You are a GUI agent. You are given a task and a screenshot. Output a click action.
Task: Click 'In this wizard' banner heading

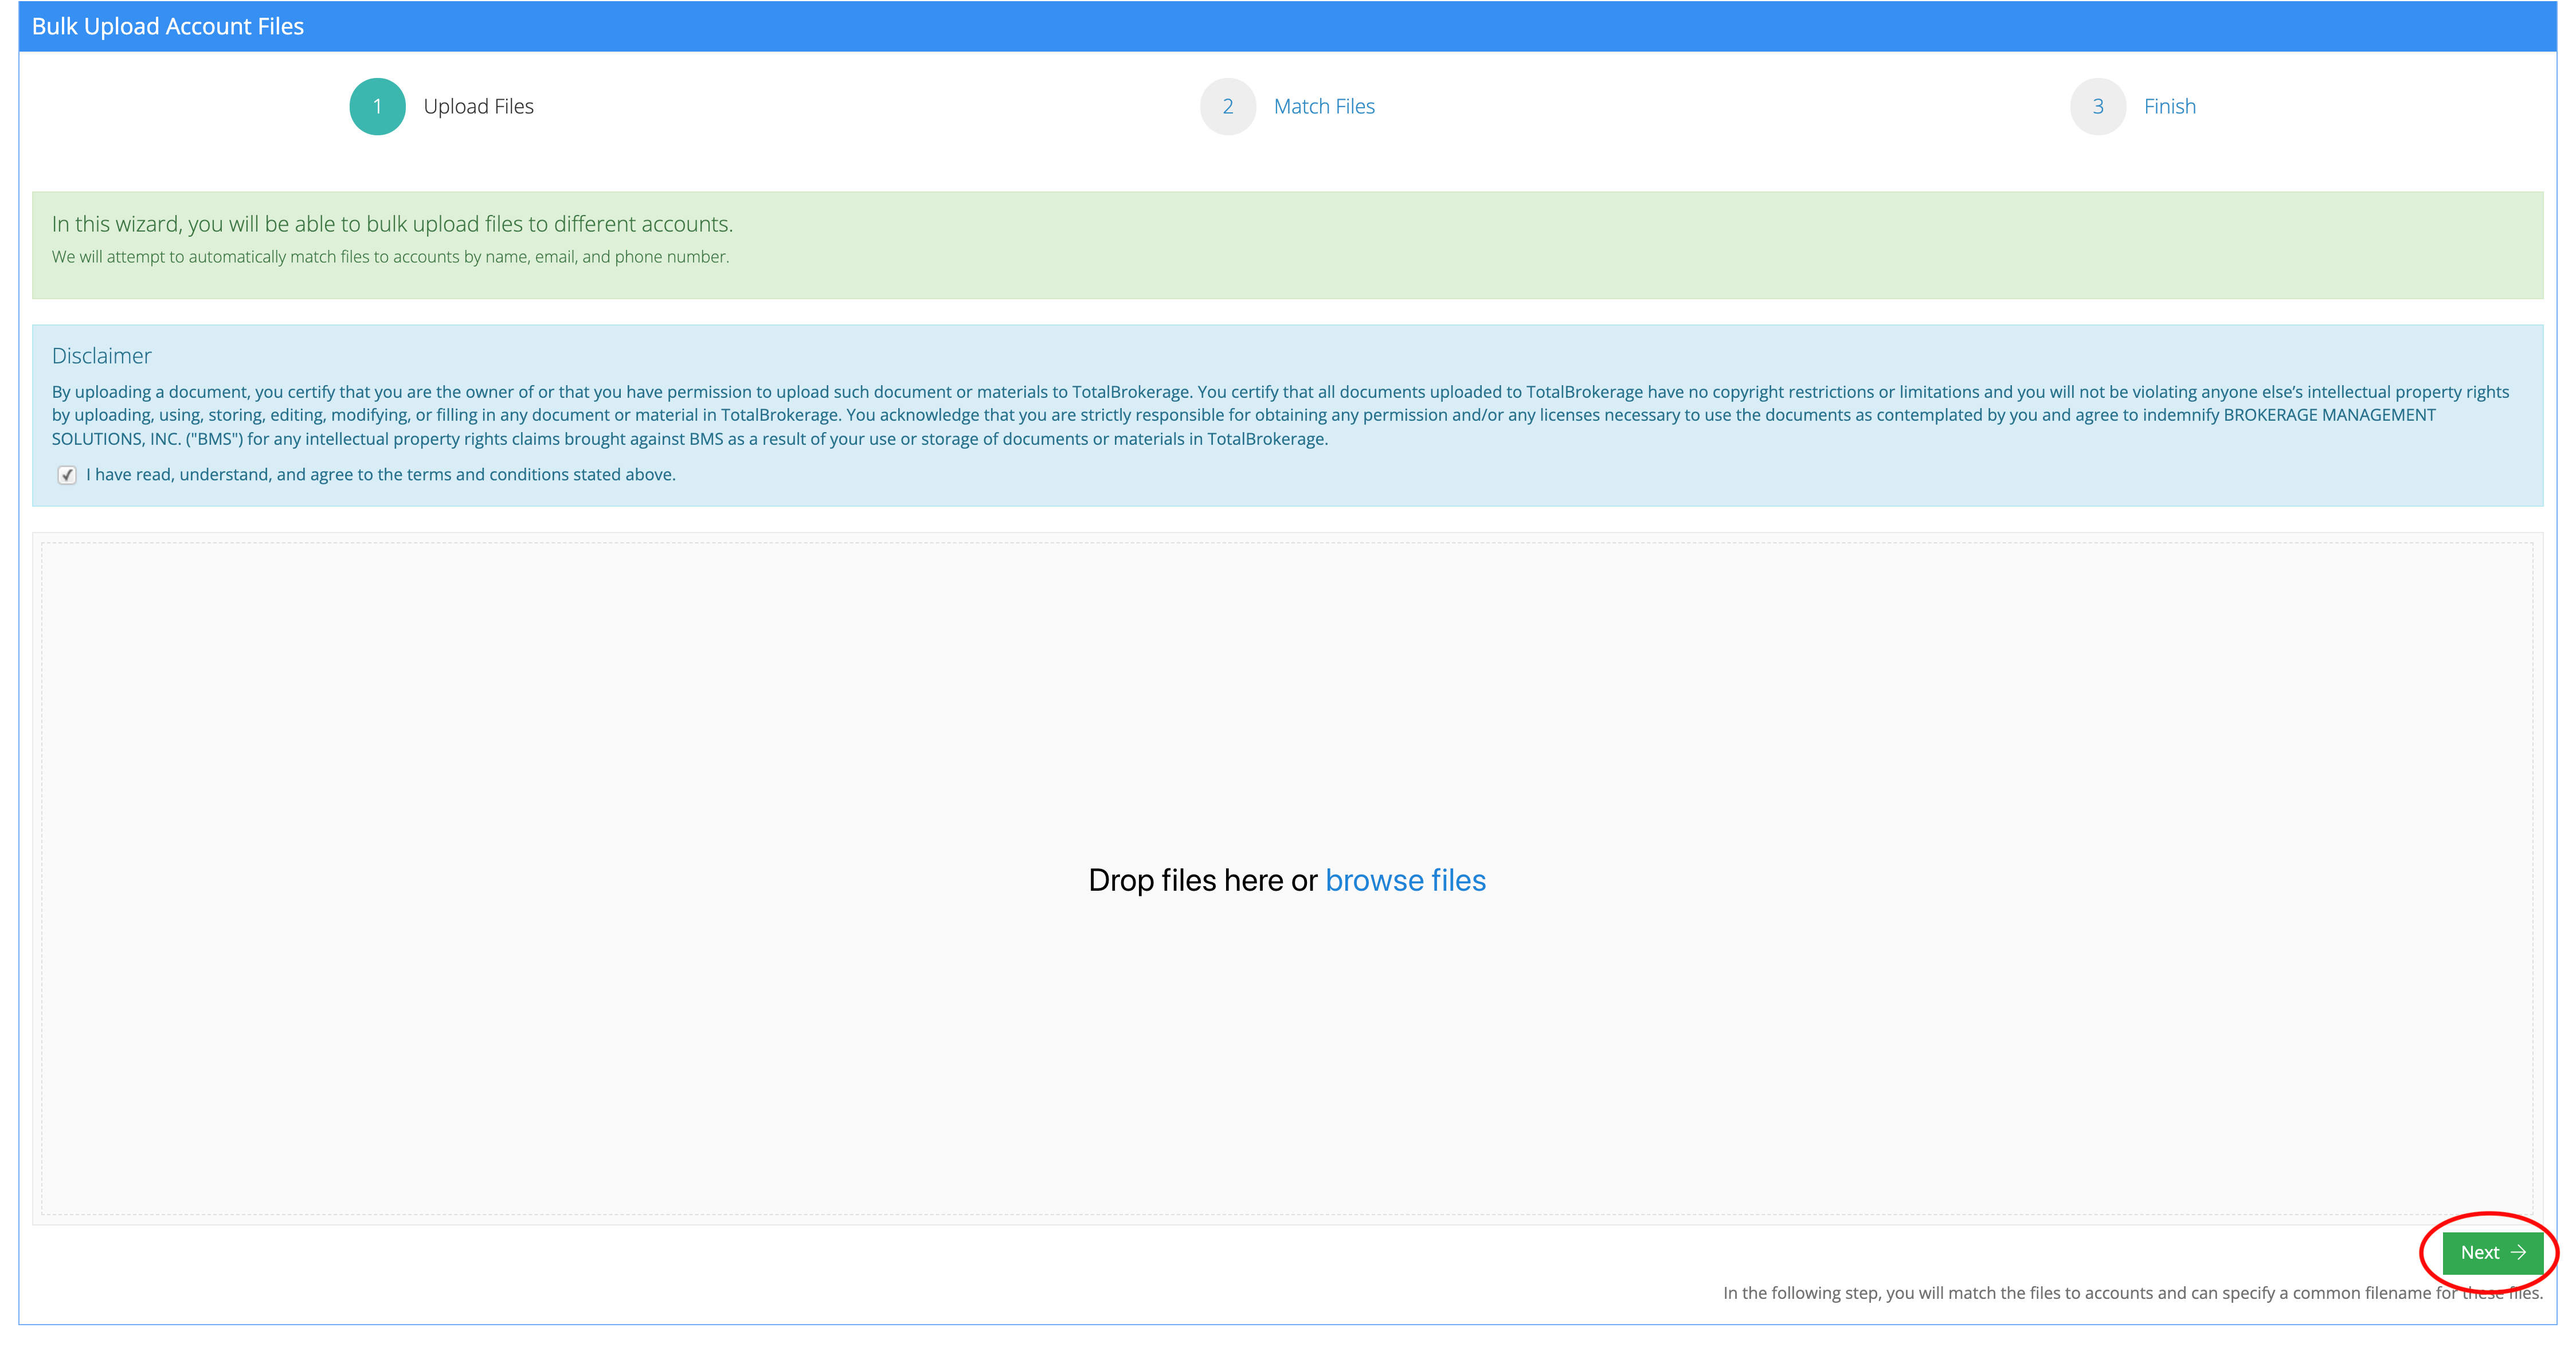pos(392,224)
